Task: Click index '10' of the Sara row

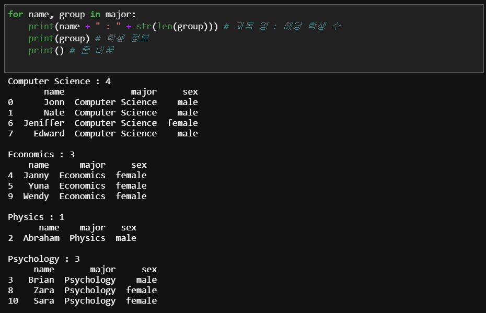Action: [13, 301]
